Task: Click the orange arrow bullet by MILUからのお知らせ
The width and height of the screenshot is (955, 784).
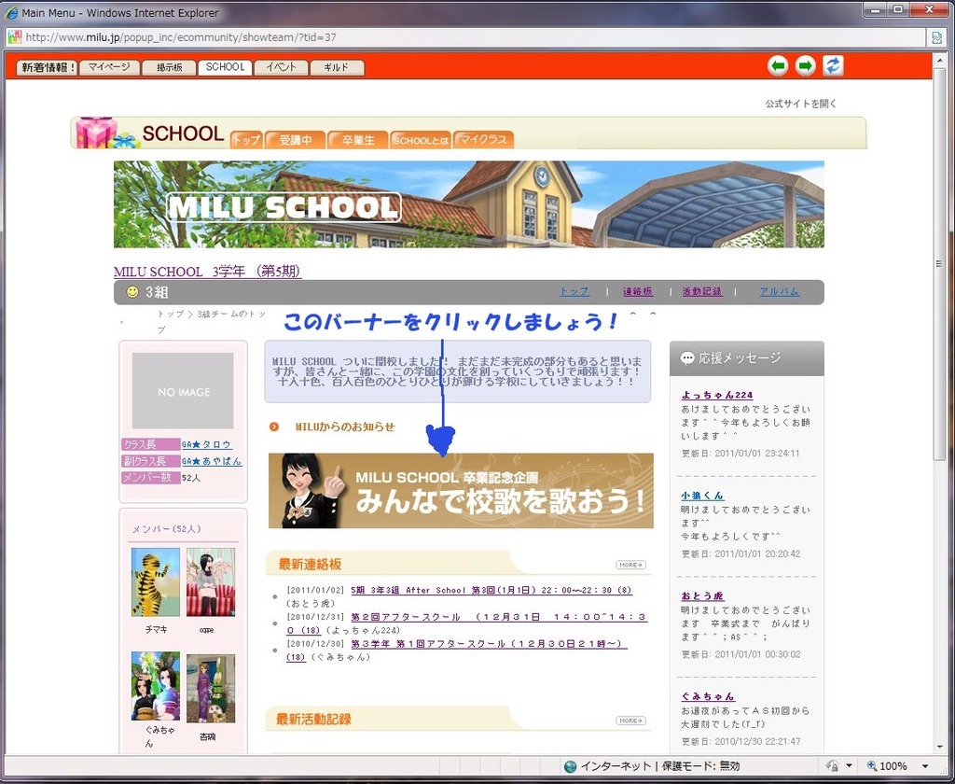Action: pyautogui.click(x=274, y=427)
